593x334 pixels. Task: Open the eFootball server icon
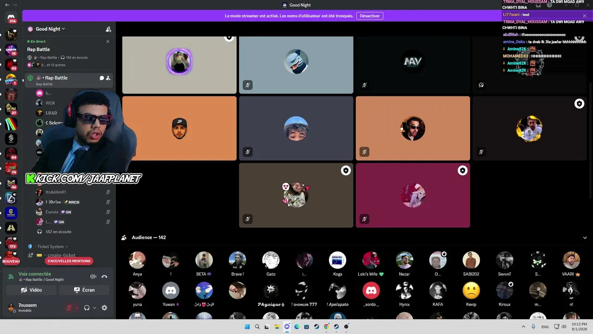(x=11, y=213)
